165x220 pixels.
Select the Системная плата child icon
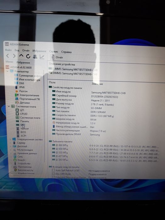coord(17,118)
